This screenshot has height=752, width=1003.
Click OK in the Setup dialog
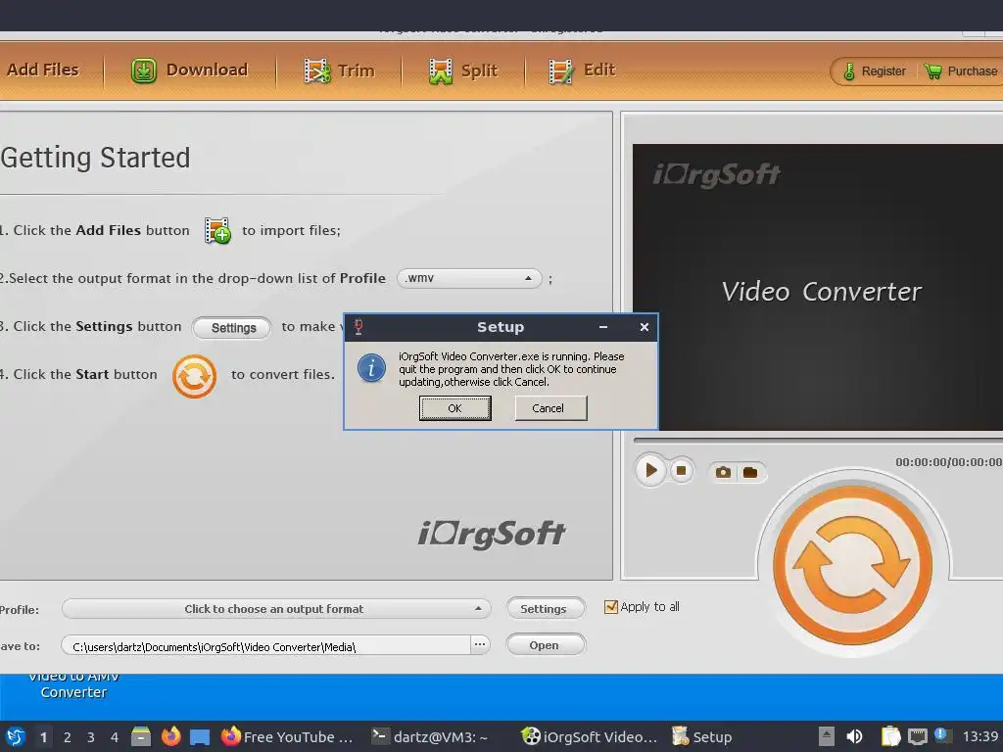(x=454, y=408)
